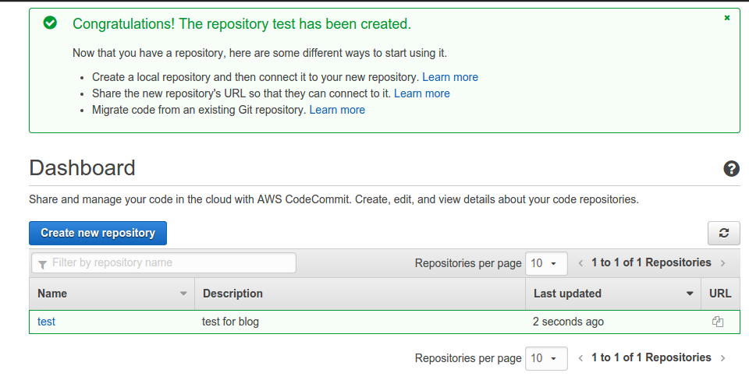Select the 'test for blog' description cell

360,322
